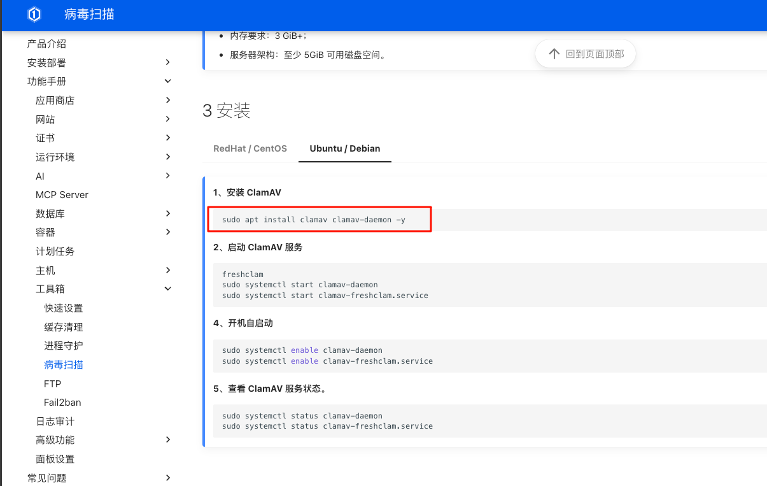The width and height of the screenshot is (767, 486).
Task: Click the 回到页面顶部 button
Action: click(586, 54)
